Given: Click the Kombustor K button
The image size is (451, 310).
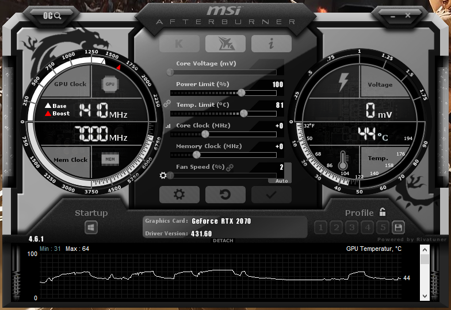Looking at the screenshot, I should pyautogui.click(x=179, y=44).
